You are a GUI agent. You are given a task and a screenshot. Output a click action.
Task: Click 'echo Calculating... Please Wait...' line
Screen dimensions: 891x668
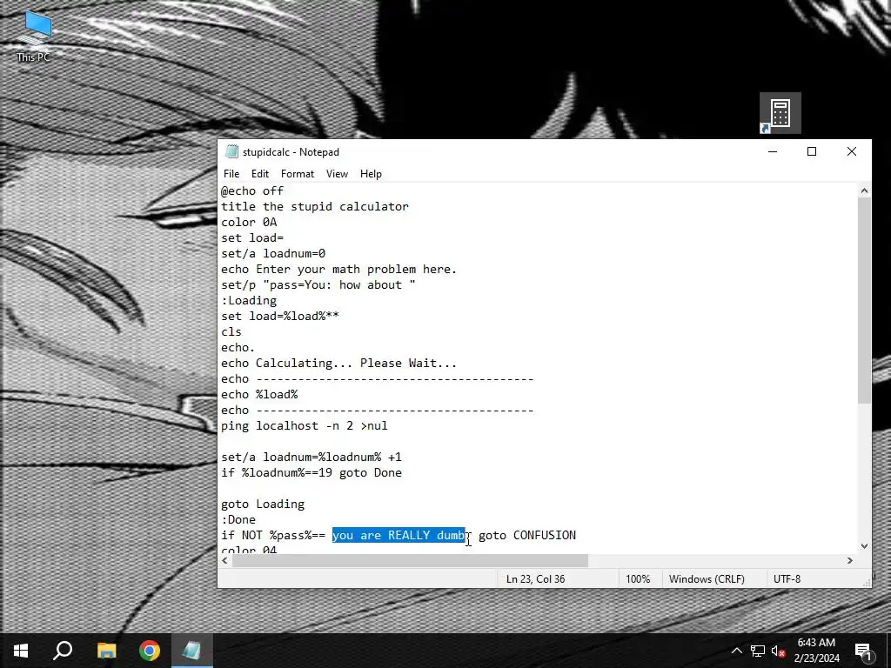[339, 363]
